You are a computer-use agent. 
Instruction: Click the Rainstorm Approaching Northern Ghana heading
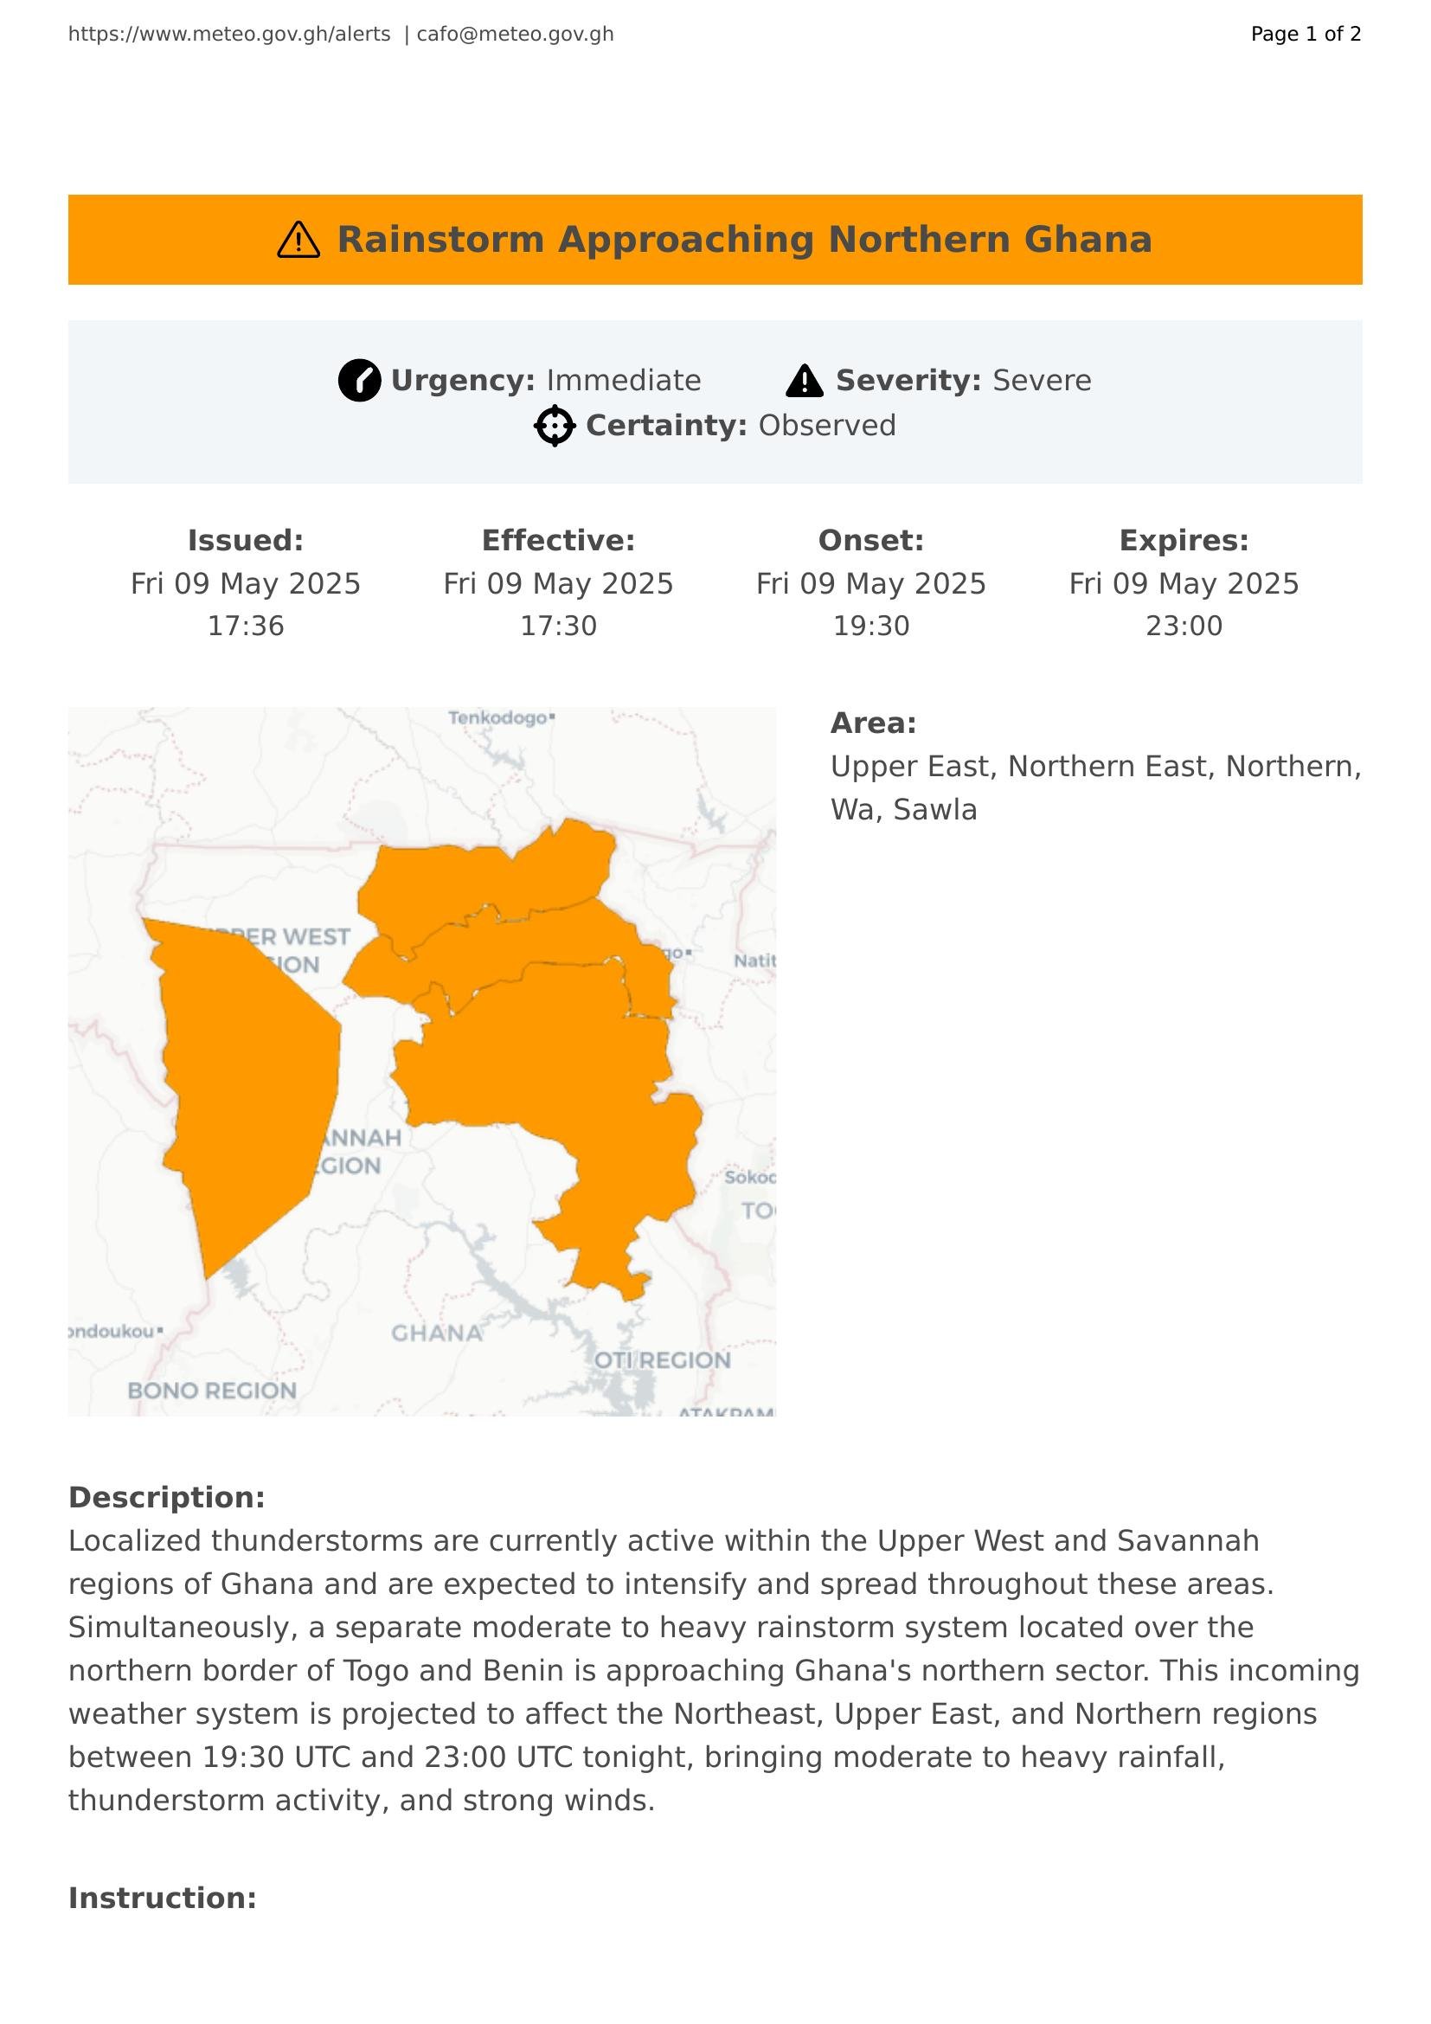click(x=745, y=240)
